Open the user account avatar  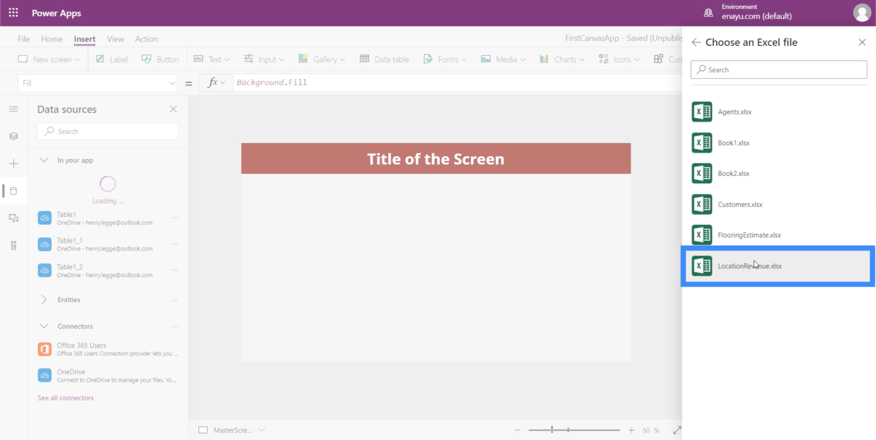click(x=861, y=12)
